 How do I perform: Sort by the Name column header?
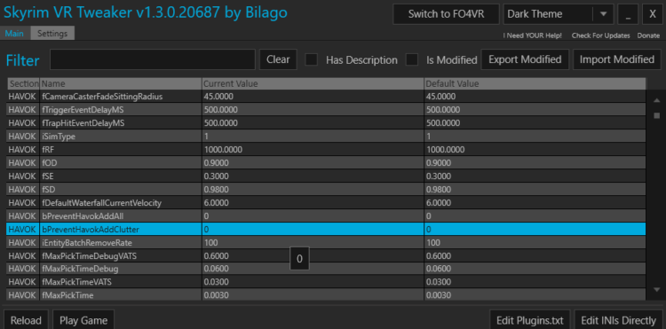point(121,83)
